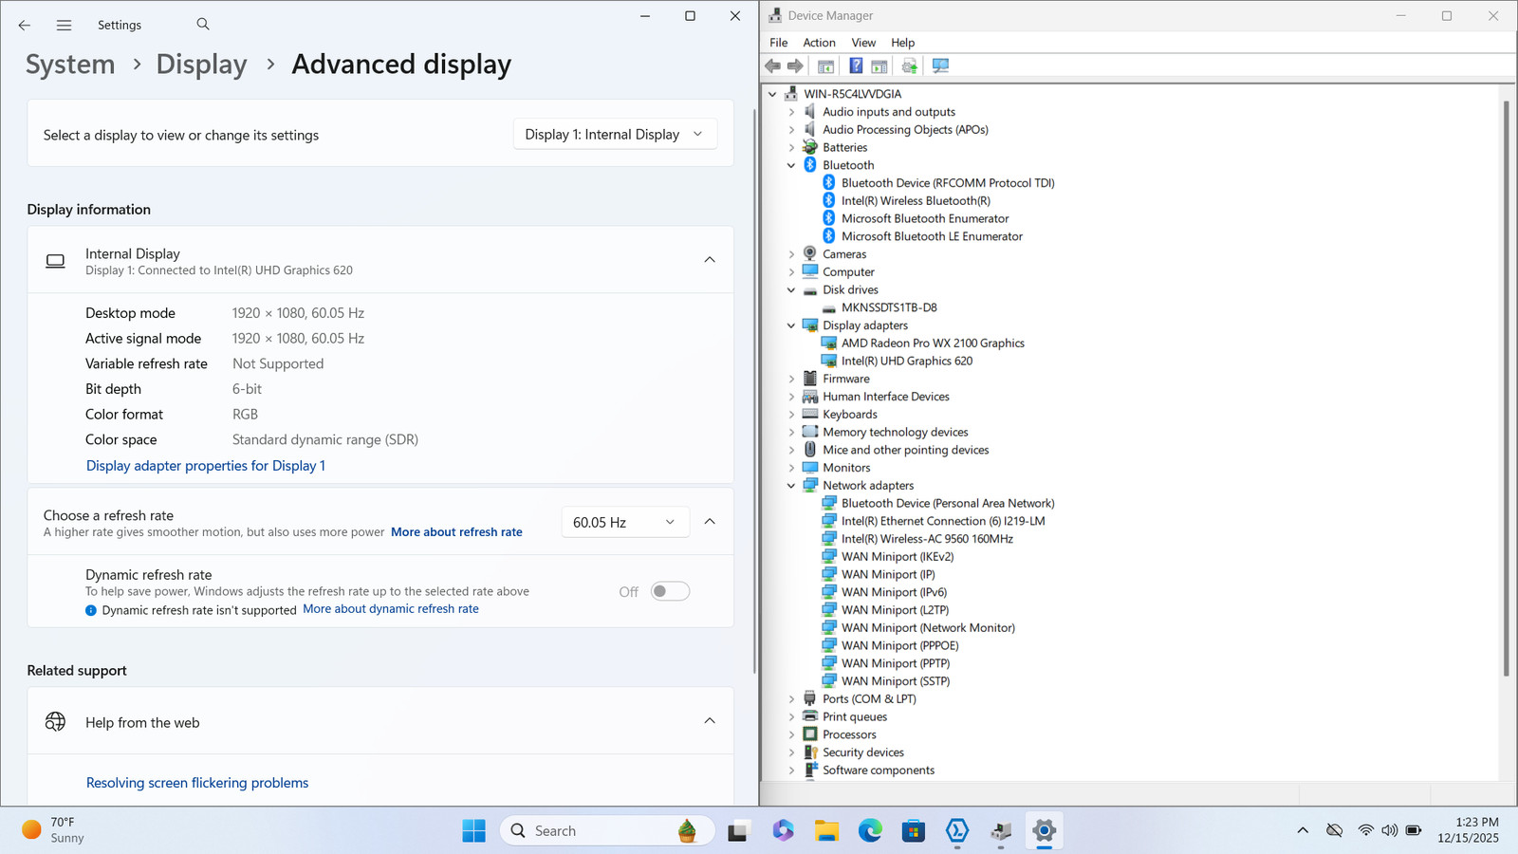1518x854 pixels.
Task: Open the Display 1: Internal Display dropdown
Action: tap(615, 134)
